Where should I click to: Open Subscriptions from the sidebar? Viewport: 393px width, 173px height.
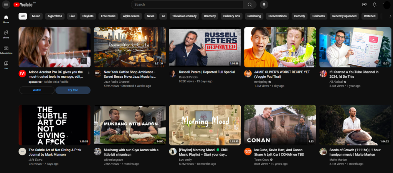click(6, 50)
